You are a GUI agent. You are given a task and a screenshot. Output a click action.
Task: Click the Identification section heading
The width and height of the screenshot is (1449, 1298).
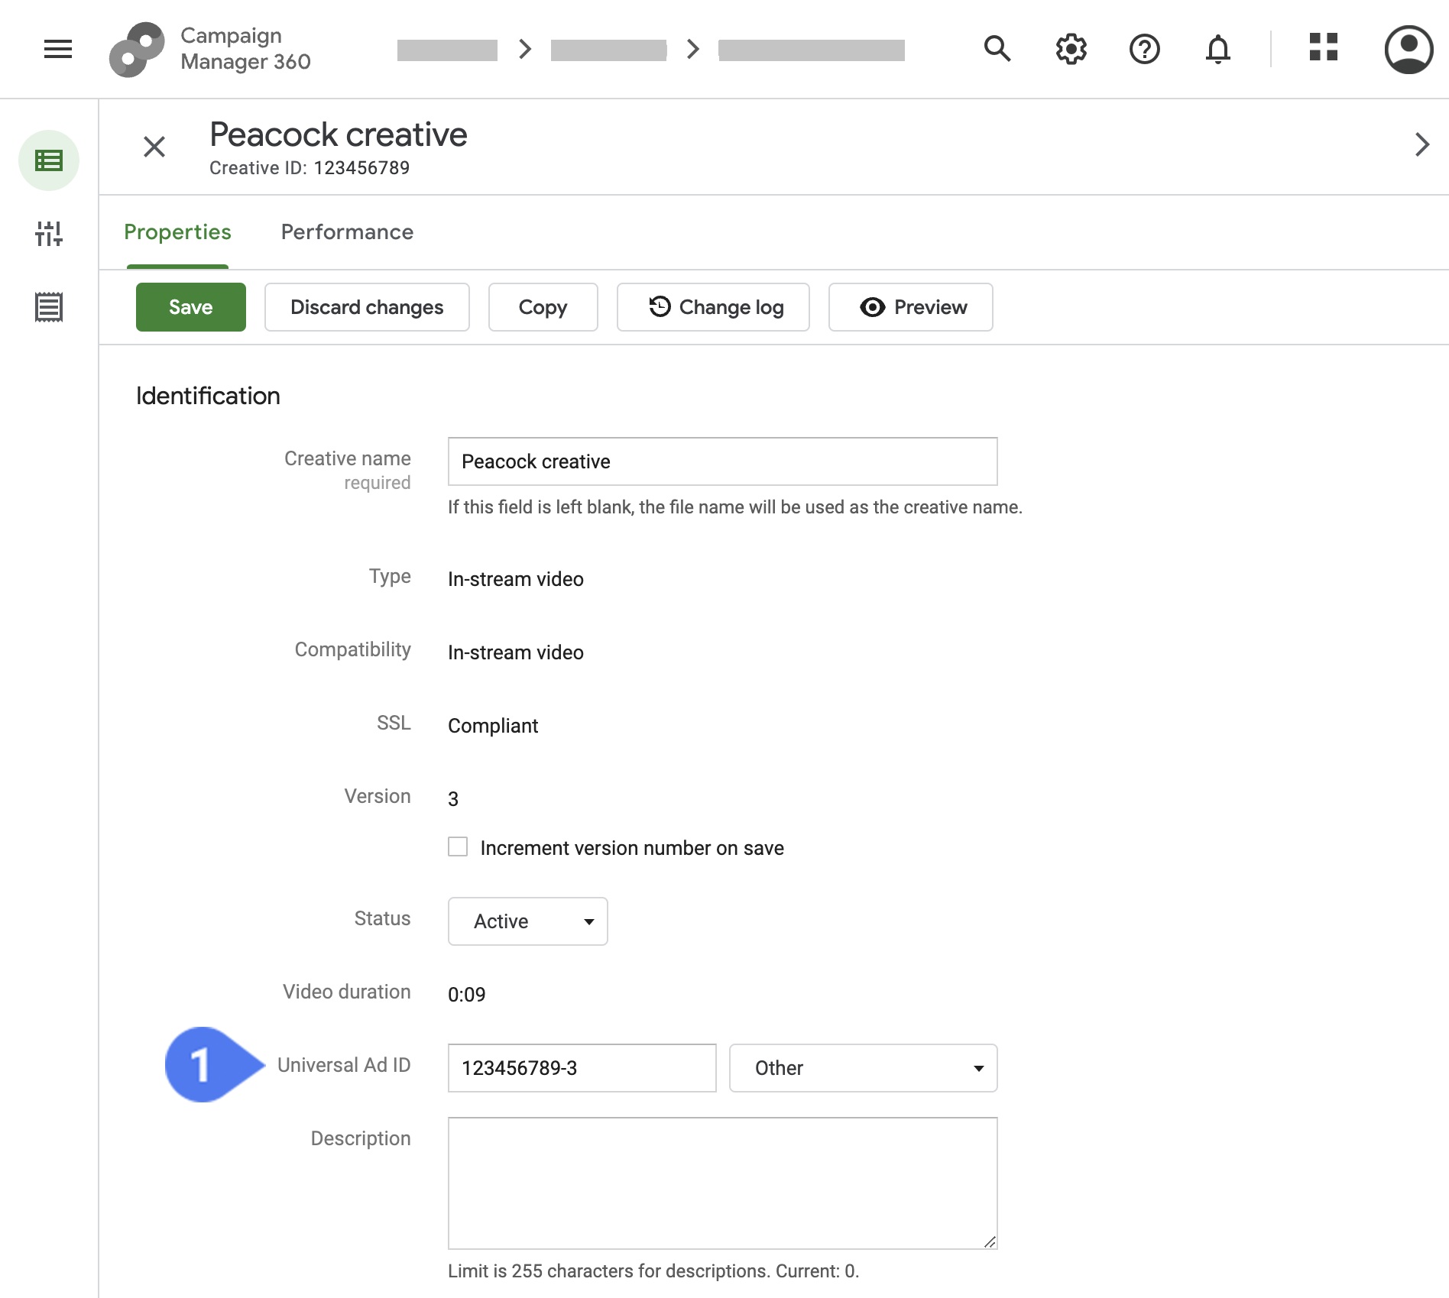pyautogui.click(x=208, y=396)
